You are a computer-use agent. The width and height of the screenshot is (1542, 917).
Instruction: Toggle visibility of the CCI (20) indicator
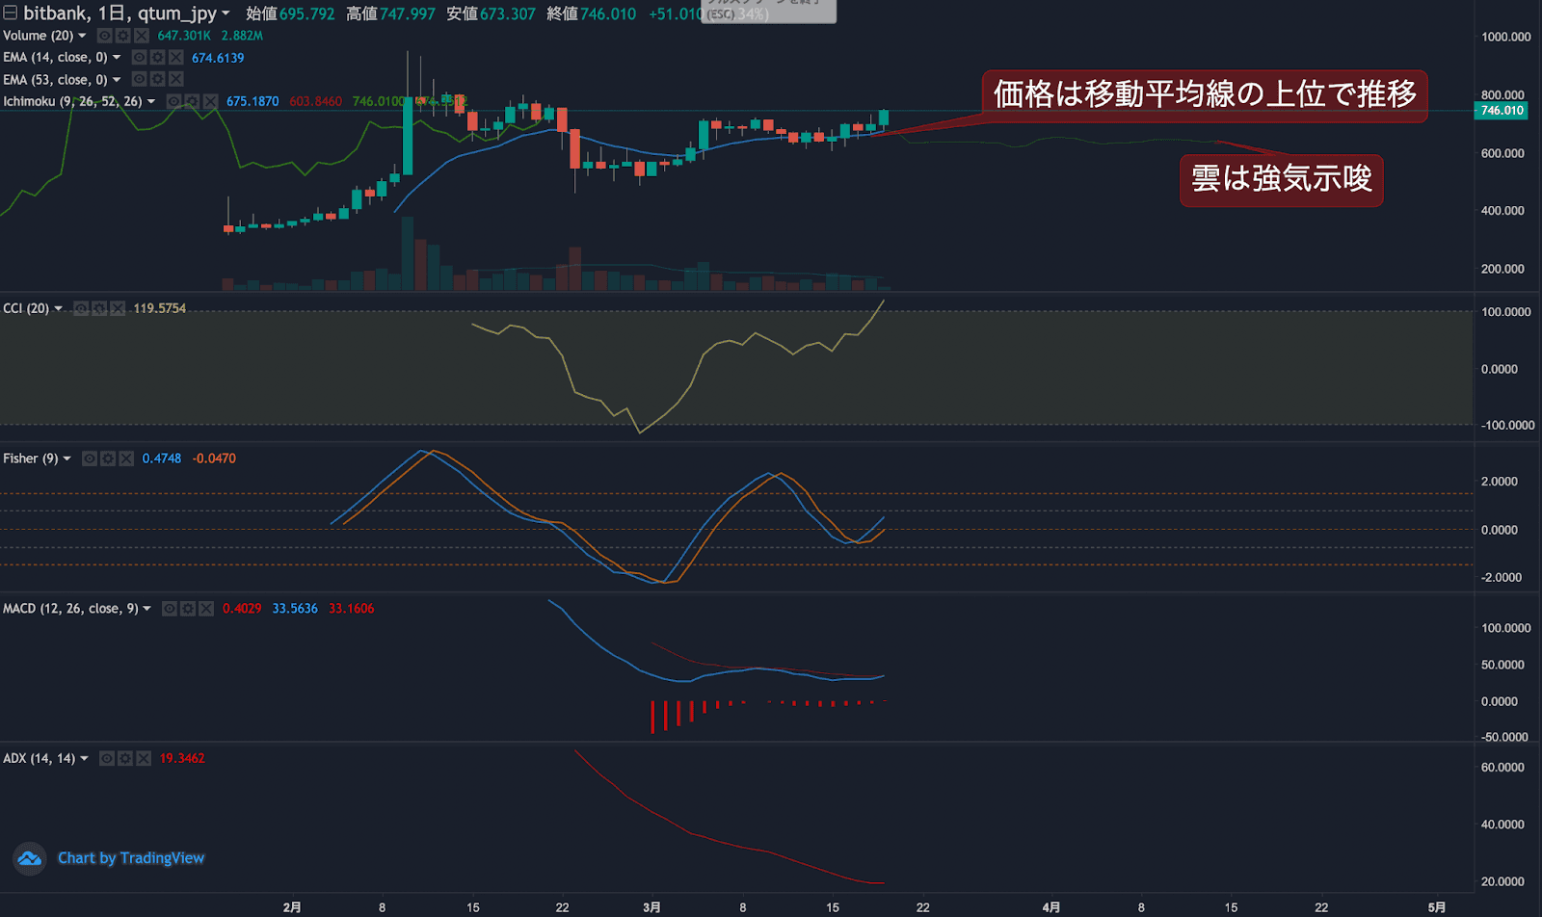pos(81,308)
